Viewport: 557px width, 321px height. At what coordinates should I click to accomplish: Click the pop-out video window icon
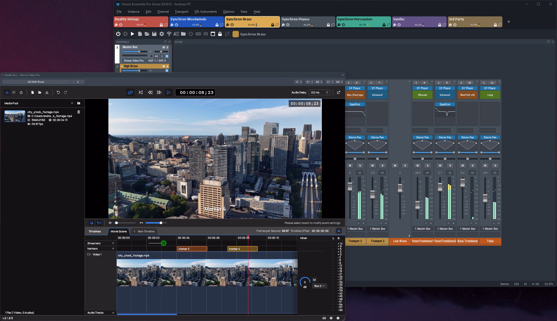coord(339,92)
